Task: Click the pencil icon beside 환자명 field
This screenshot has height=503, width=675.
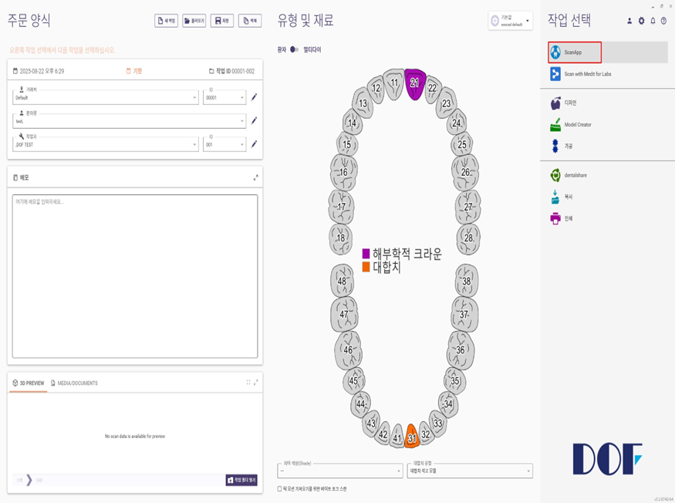Action: click(x=255, y=120)
